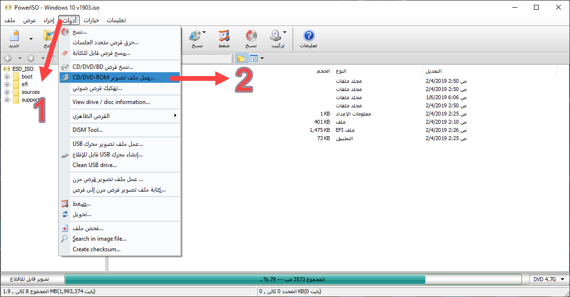This screenshot has height=297, width=570.
Task: Open the ملف menu
Action: 10,20
